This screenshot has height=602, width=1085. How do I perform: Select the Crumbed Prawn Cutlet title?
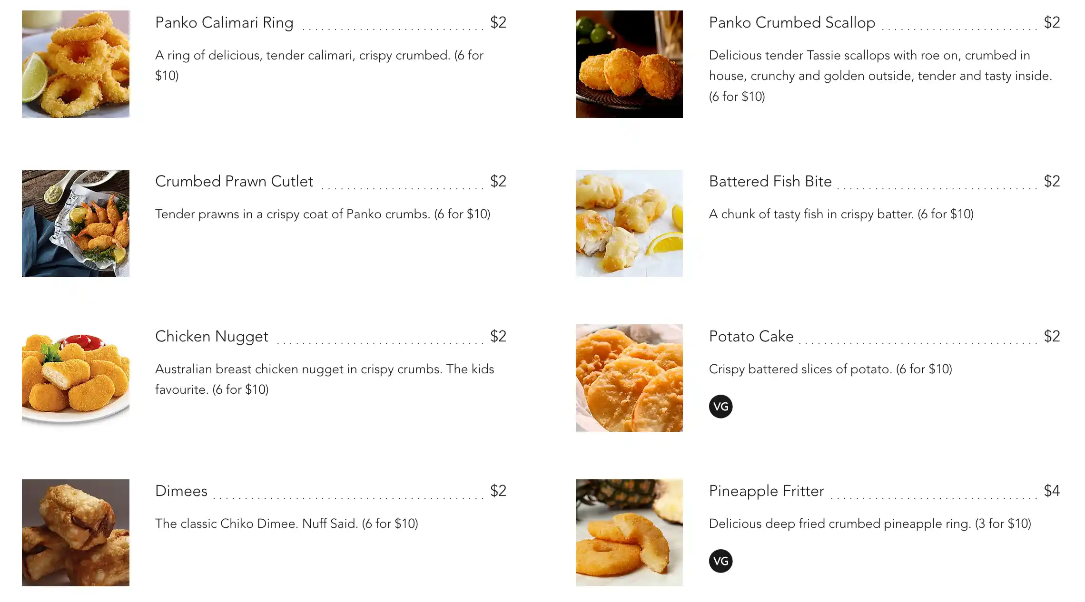pos(234,182)
